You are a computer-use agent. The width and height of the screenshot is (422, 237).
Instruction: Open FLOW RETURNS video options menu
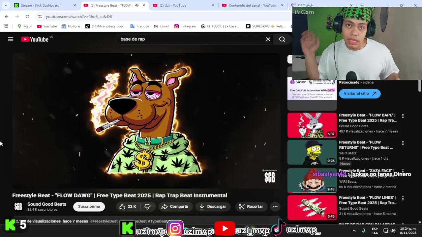point(403,143)
